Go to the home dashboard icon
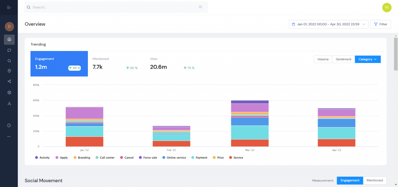The height and width of the screenshot is (187, 398). (x=9, y=39)
